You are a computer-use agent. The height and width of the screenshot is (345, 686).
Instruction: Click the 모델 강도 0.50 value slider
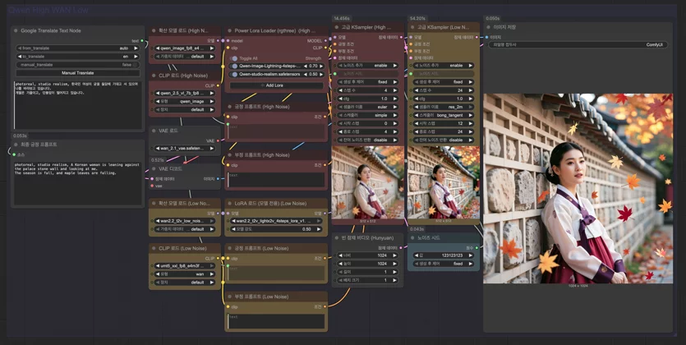click(x=275, y=229)
